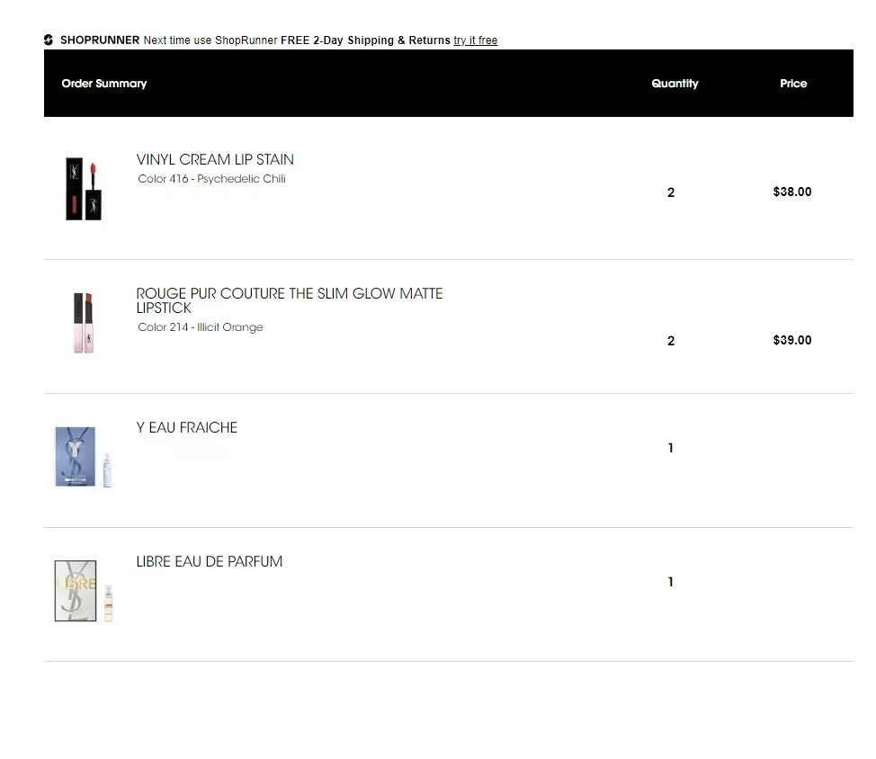Open Rouge Pur Couture Slim Glow Matte title

point(289,300)
